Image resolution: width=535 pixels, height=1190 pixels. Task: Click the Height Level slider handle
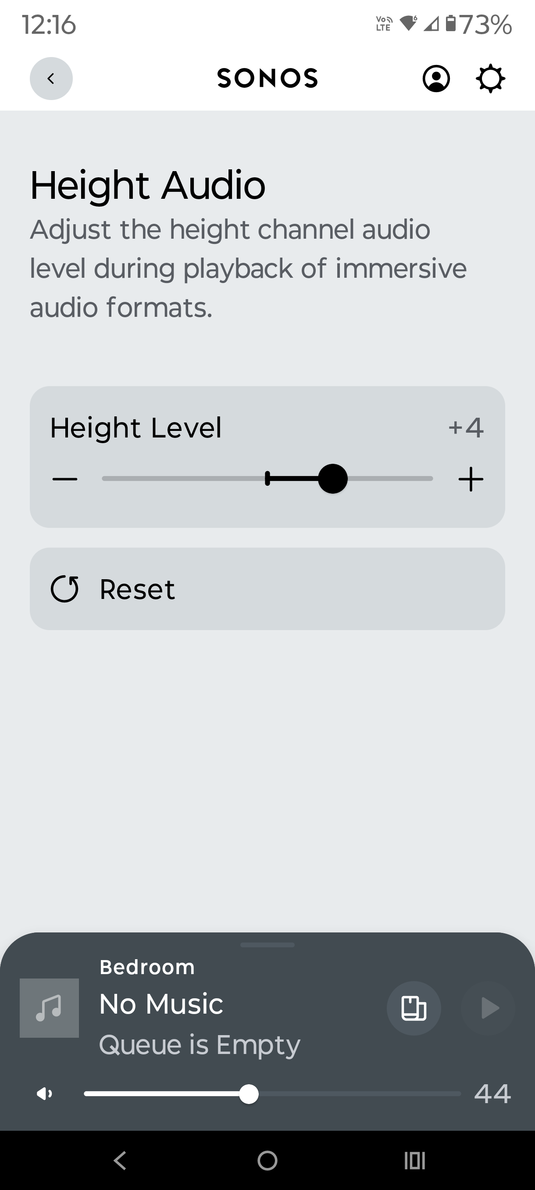[332, 479]
